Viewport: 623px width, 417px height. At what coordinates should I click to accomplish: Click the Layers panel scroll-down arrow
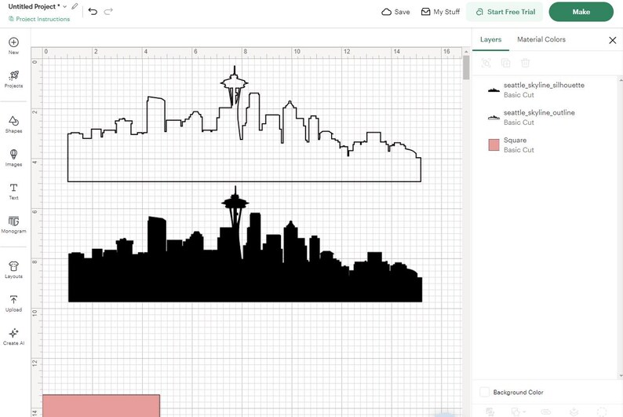tap(620, 375)
